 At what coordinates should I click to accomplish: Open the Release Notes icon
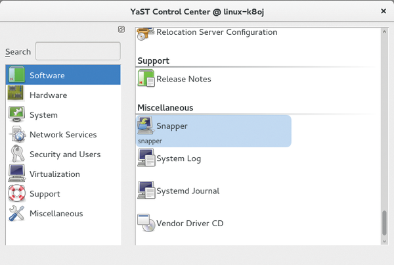tap(146, 78)
